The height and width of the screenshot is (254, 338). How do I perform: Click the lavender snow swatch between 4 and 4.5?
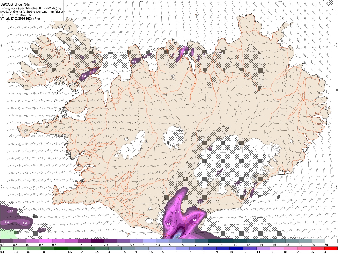tap(149, 241)
